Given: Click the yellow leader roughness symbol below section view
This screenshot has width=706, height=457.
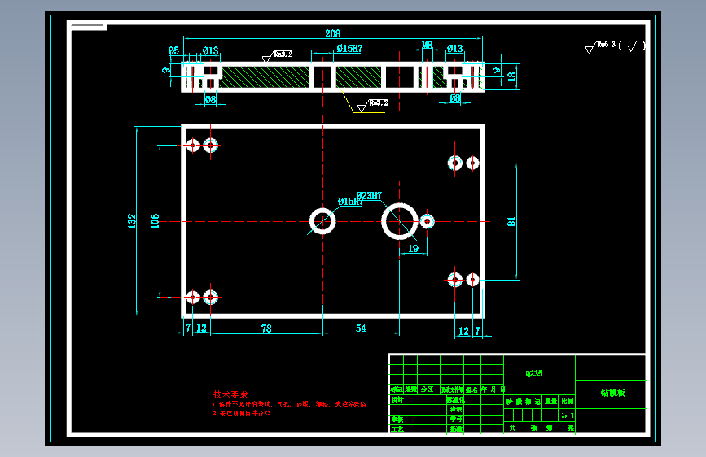Looking at the screenshot, I should point(372,106).
